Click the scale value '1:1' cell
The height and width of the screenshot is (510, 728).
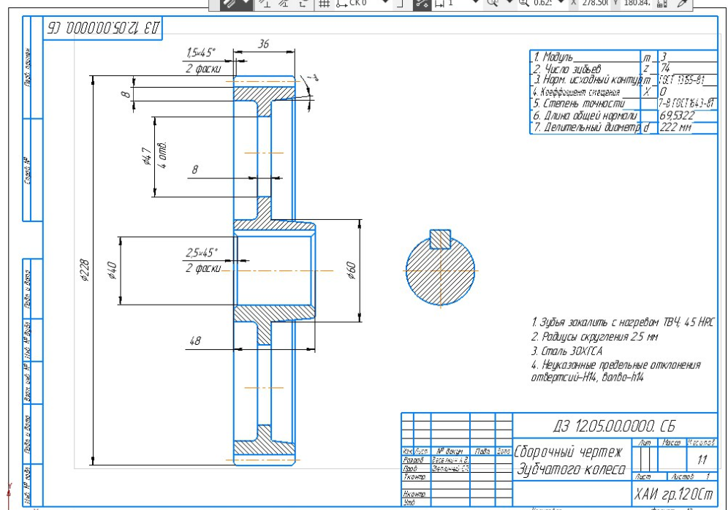tap(702, 460)
